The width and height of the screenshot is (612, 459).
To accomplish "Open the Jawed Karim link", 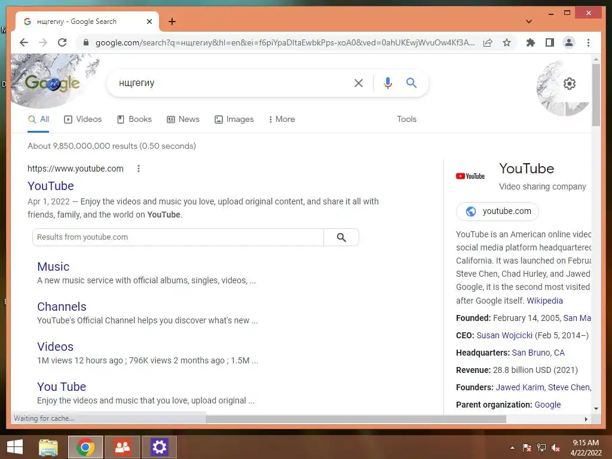I will (519, 387).
